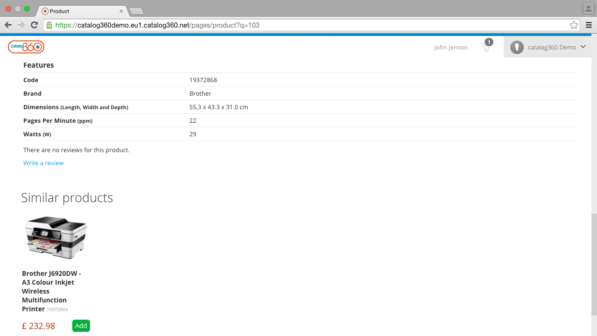Screen dimensions: 597x336
Task: Open the shopping cart icon
Action: [x=486, y=48]
